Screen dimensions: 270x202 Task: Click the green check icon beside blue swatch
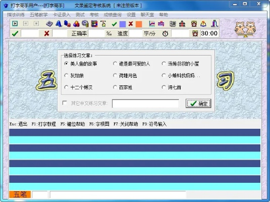114,24
